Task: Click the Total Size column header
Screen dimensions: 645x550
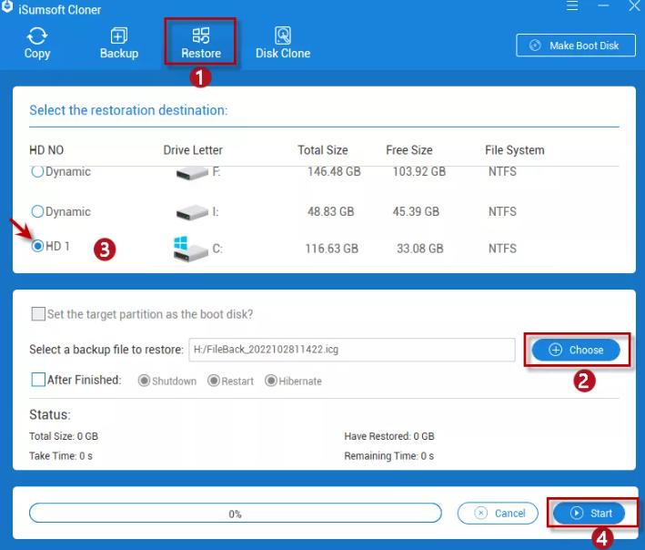Action: 323,150
